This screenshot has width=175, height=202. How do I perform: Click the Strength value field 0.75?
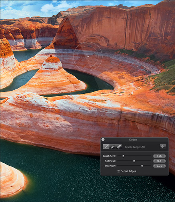(x=159, y=166)
